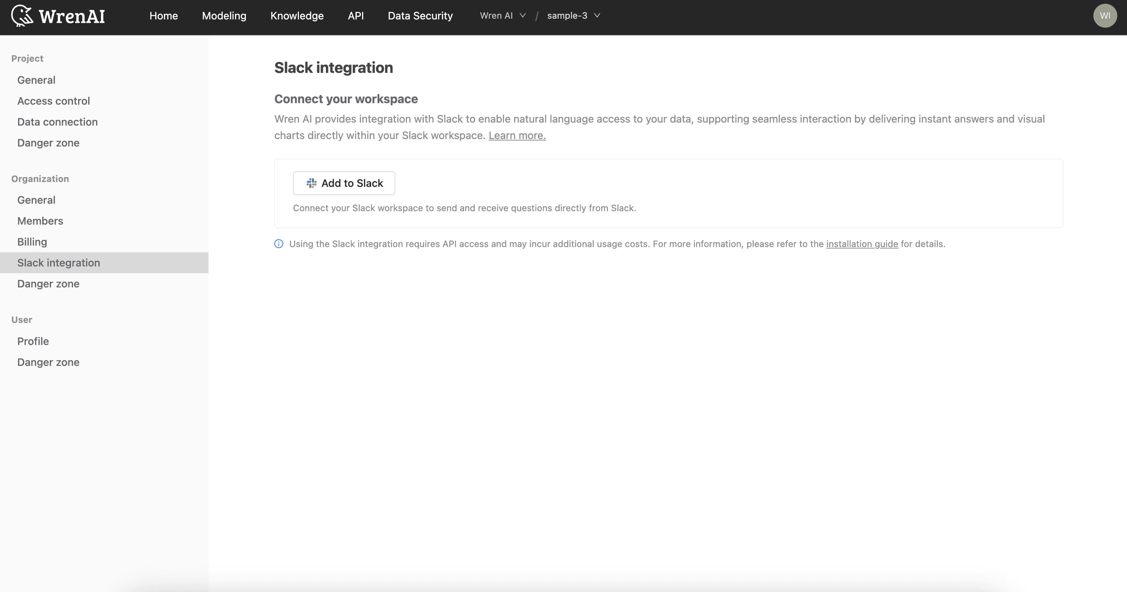The height and width of the screenshot is (592, 1127).
Task: Click the WrenAI logo in the top bar
Action: tap(57, 15)
